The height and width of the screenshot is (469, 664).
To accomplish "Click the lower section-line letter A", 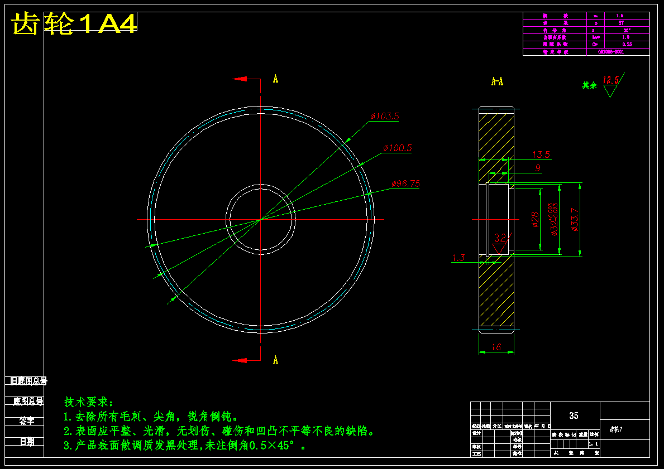I will coord(276,360).
